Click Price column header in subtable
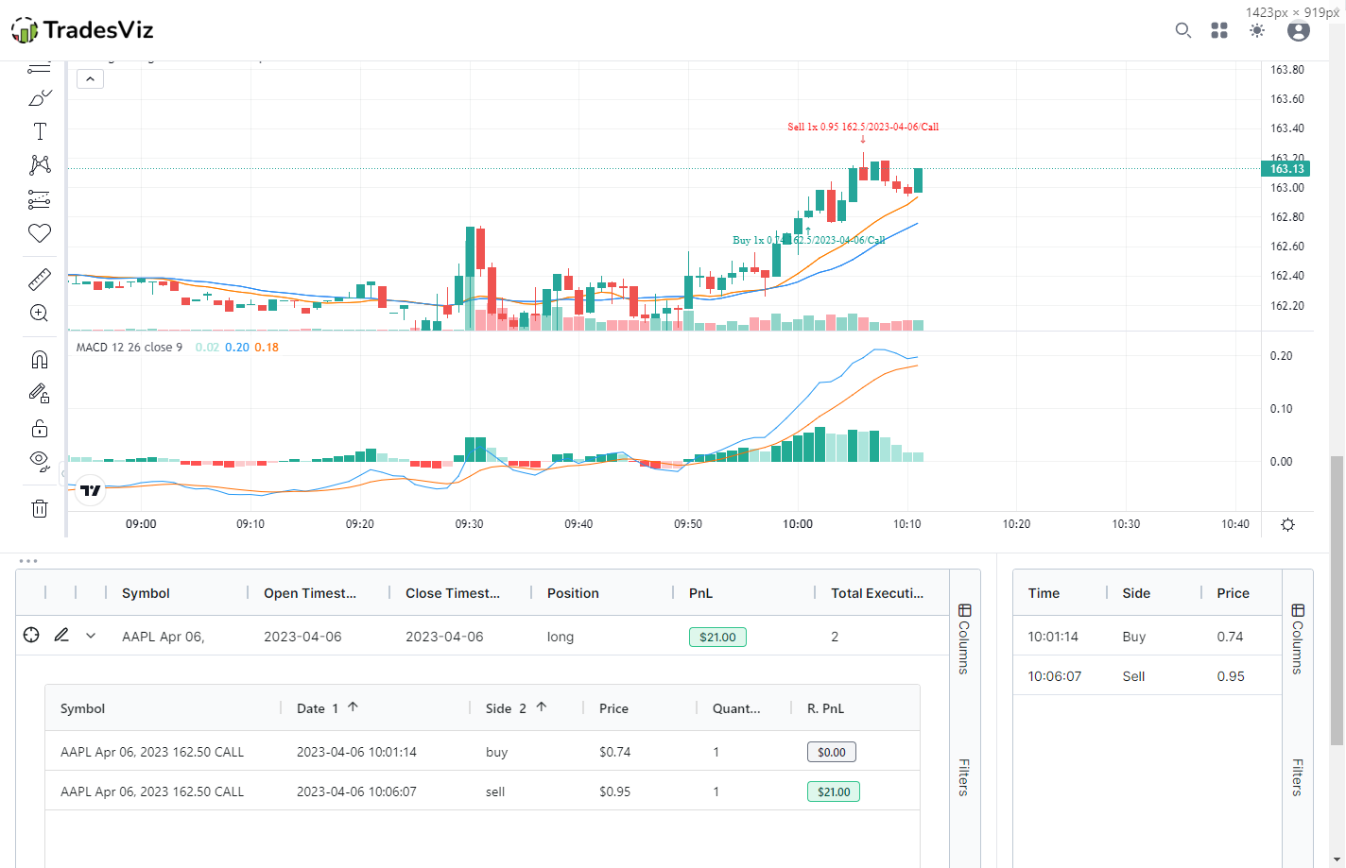 613,708
